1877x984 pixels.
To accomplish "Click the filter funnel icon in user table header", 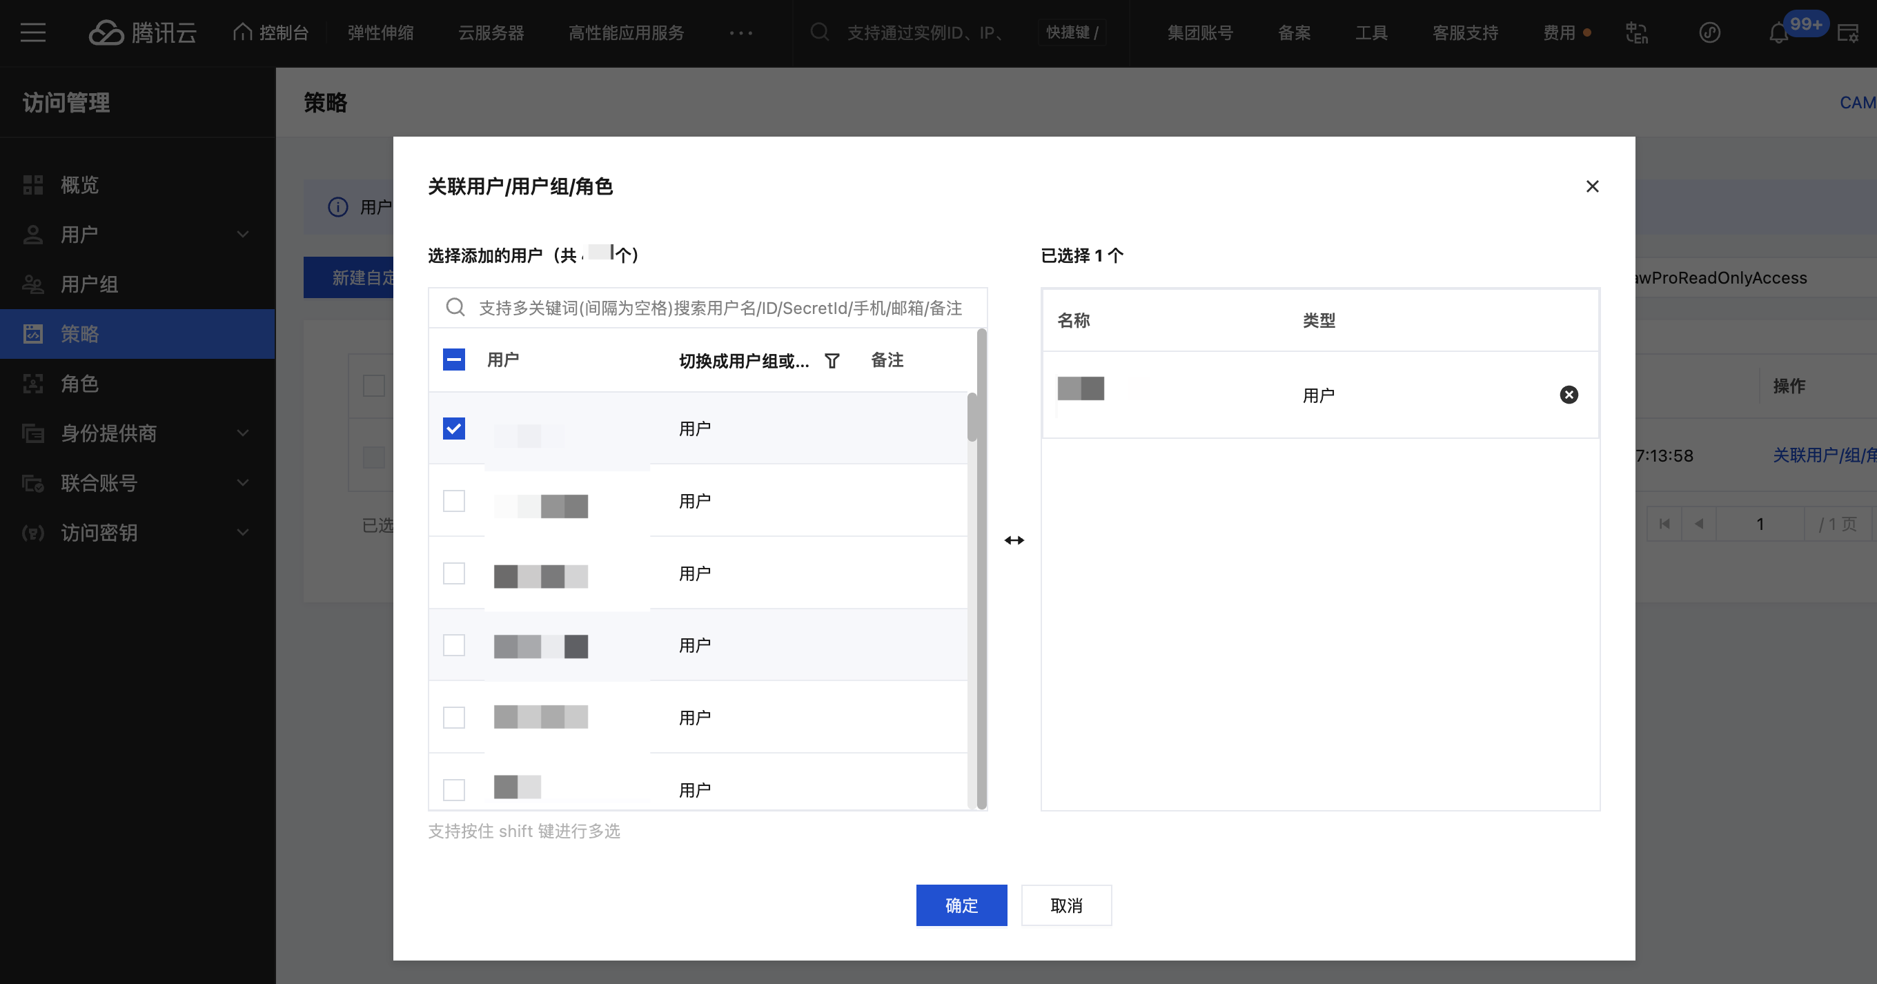I will (x=832, y=360).
